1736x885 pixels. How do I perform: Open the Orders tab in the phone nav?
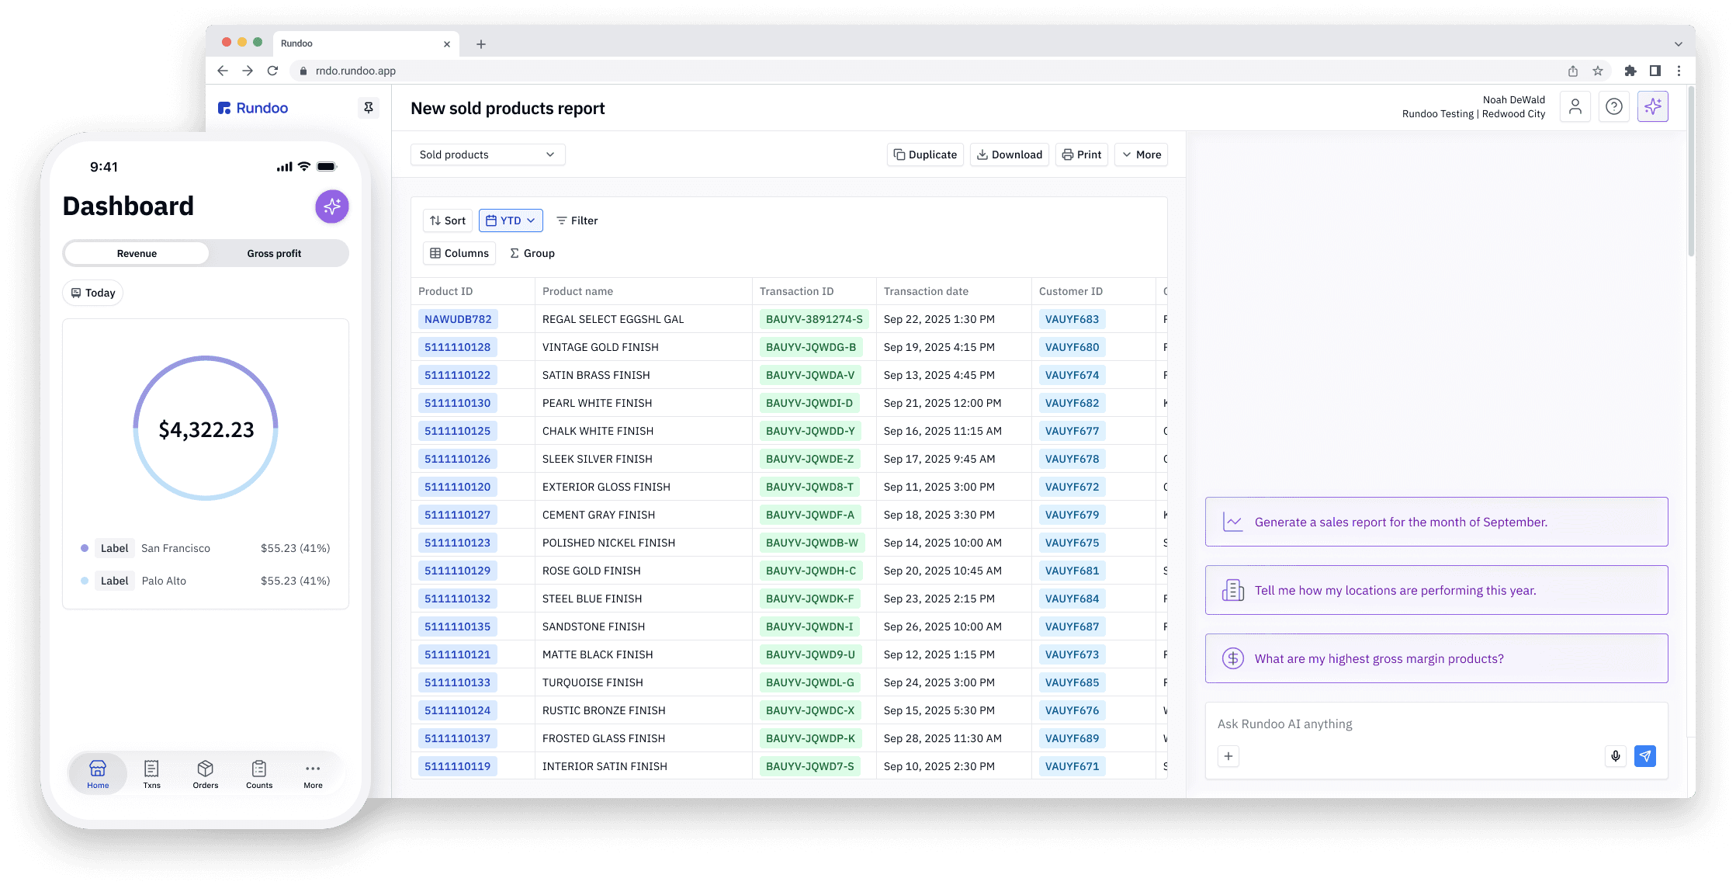205,774
